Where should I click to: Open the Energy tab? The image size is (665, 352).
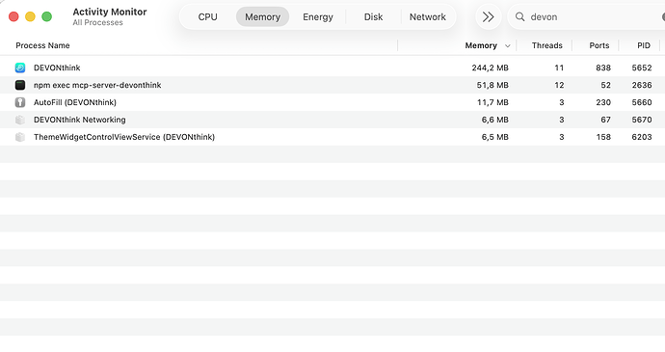pyautogui.click(x=318, y=17)
